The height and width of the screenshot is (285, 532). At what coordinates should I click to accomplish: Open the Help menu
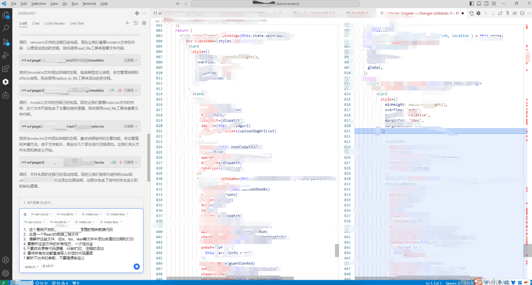[x=104, y=4]
